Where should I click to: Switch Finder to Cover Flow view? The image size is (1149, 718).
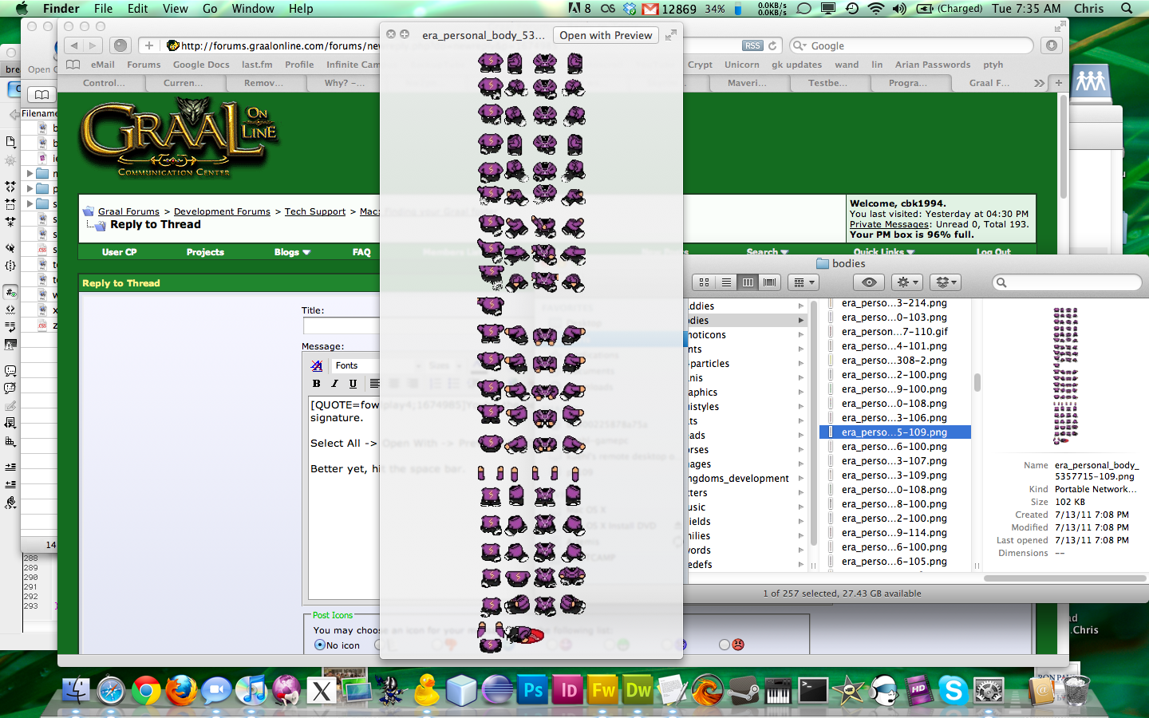point(769,282)
